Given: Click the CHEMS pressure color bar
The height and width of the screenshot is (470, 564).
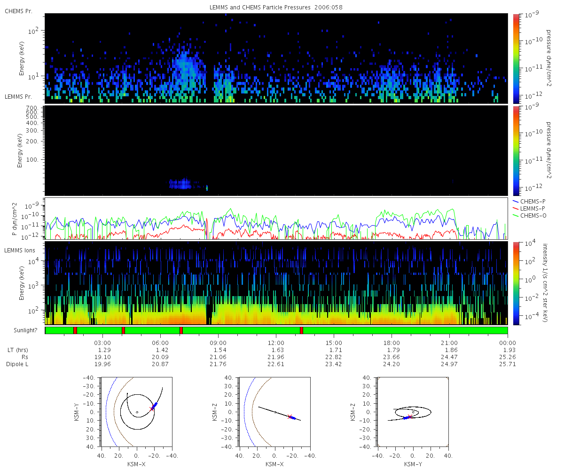Looking at the screenshot, I should pos(516,58).
